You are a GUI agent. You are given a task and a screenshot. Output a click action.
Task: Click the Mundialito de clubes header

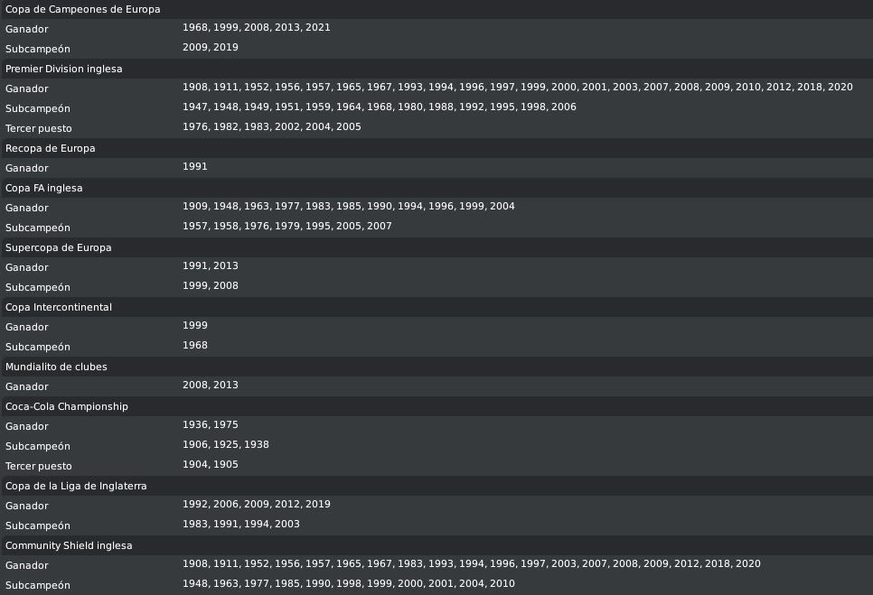coord(56,367)
